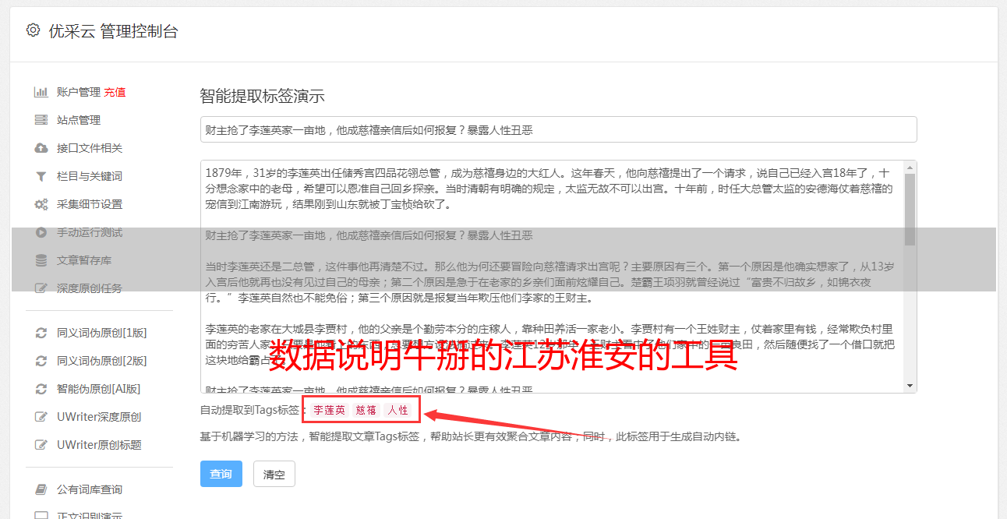Select the 站点管理 server icon
Image resolution: width=1007 pixels, height=519 pixels.
pyautogui.click(x=41, y=120)
